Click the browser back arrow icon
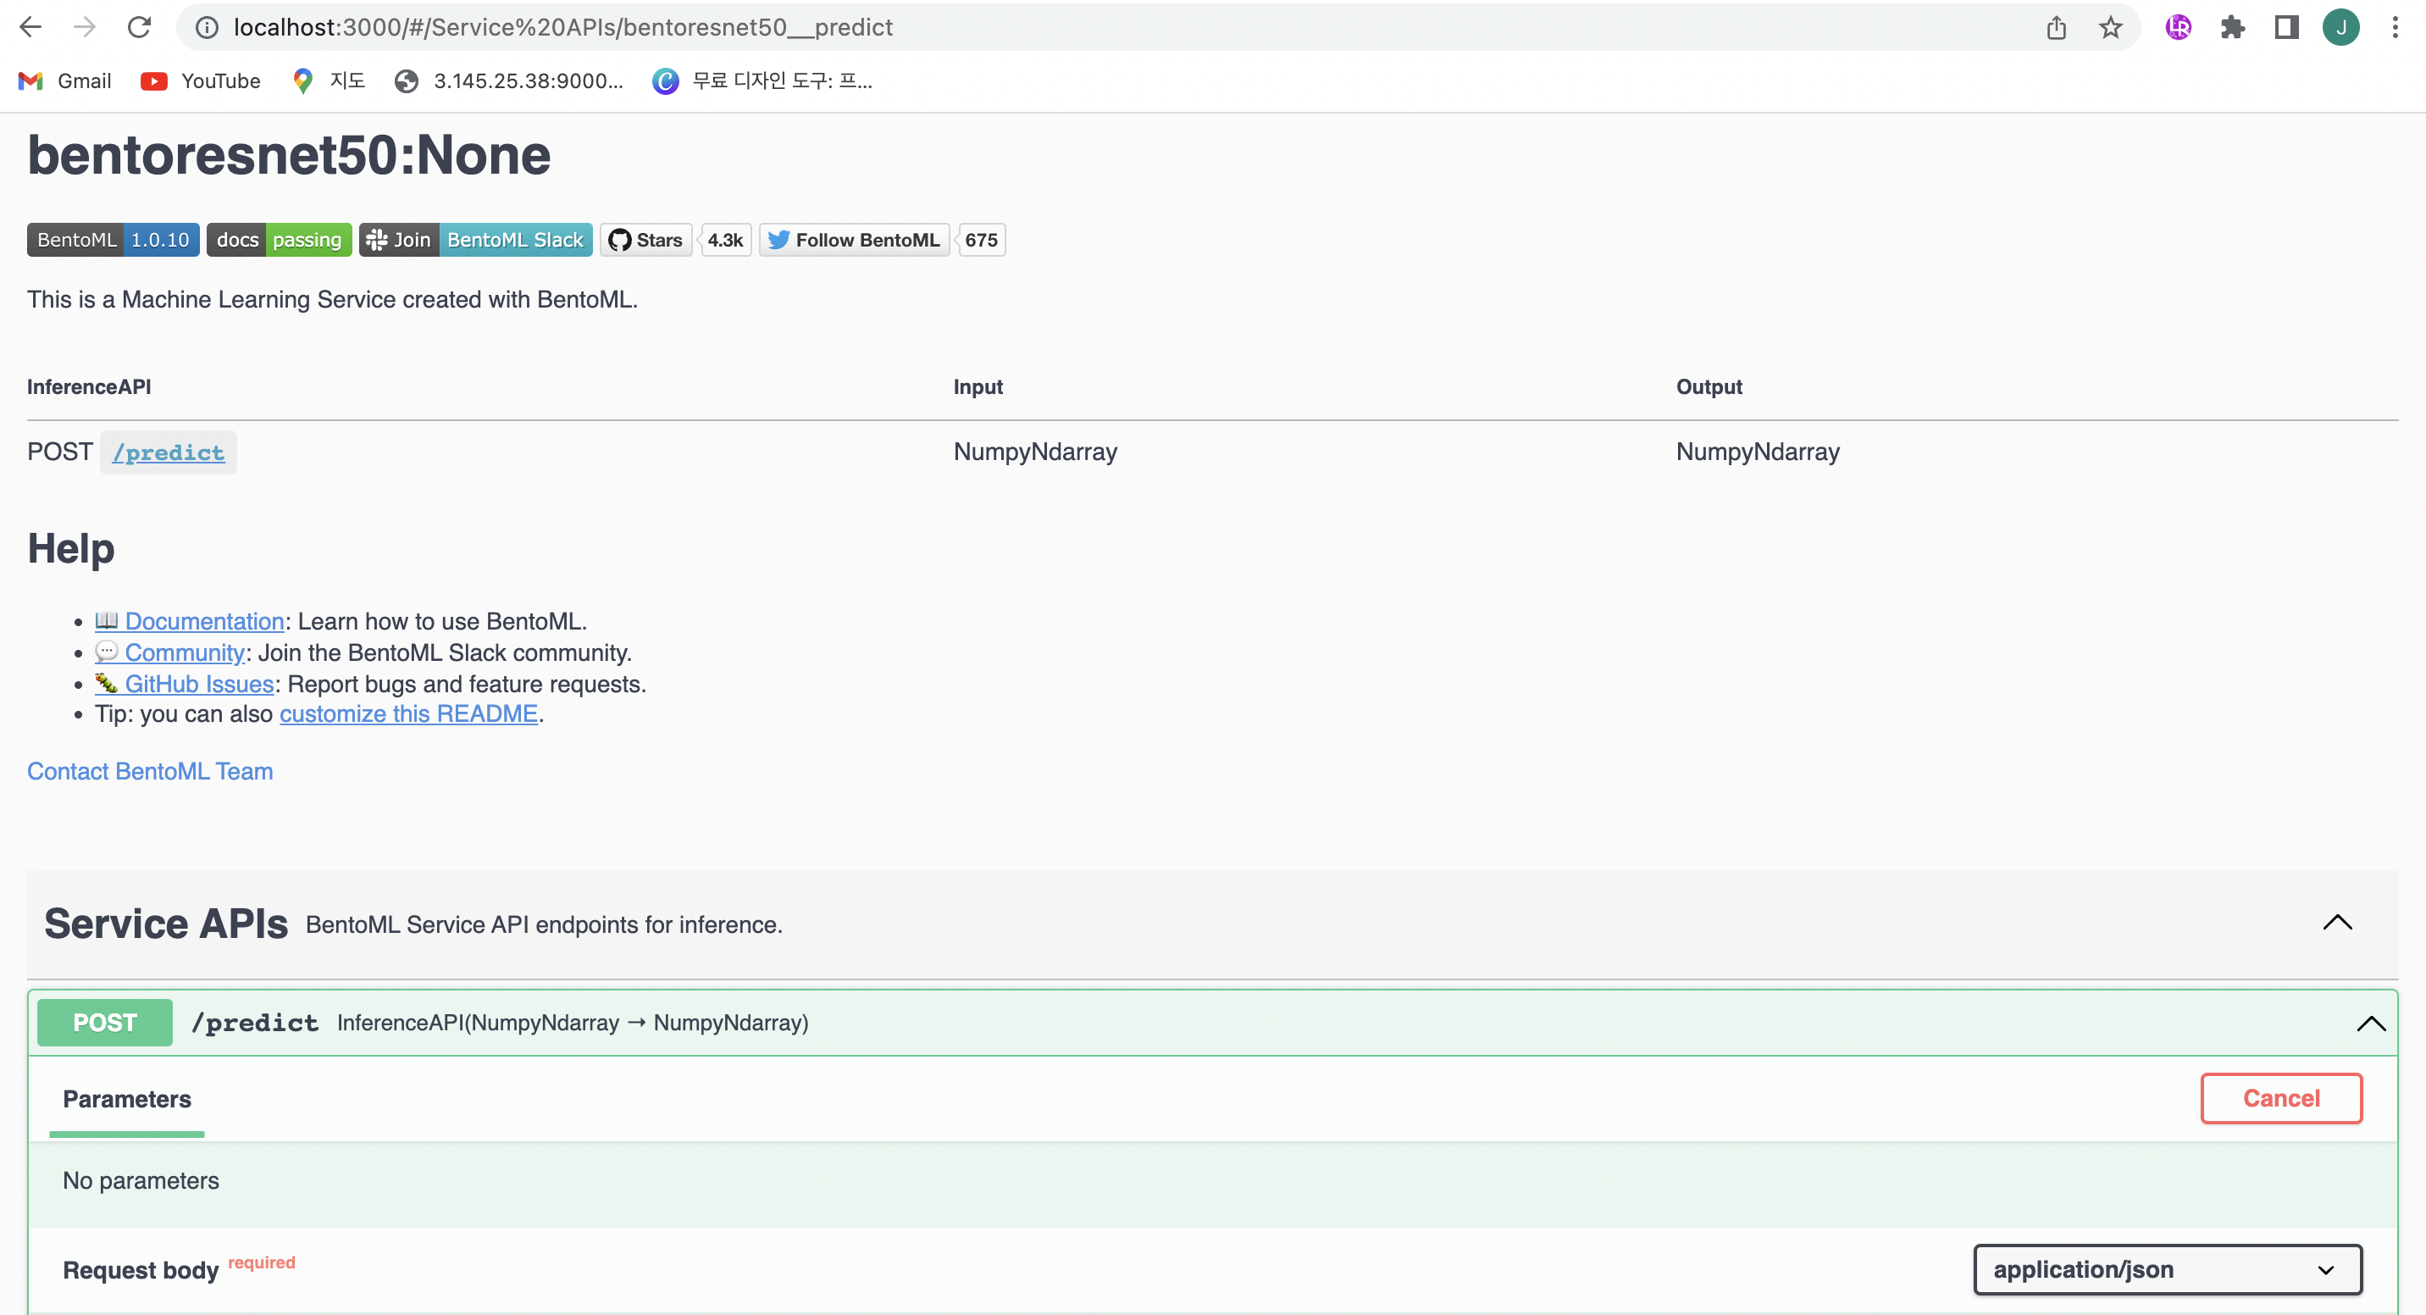Image resolution: width=2426 pixels, height=1315 pixels. (30, 27)
